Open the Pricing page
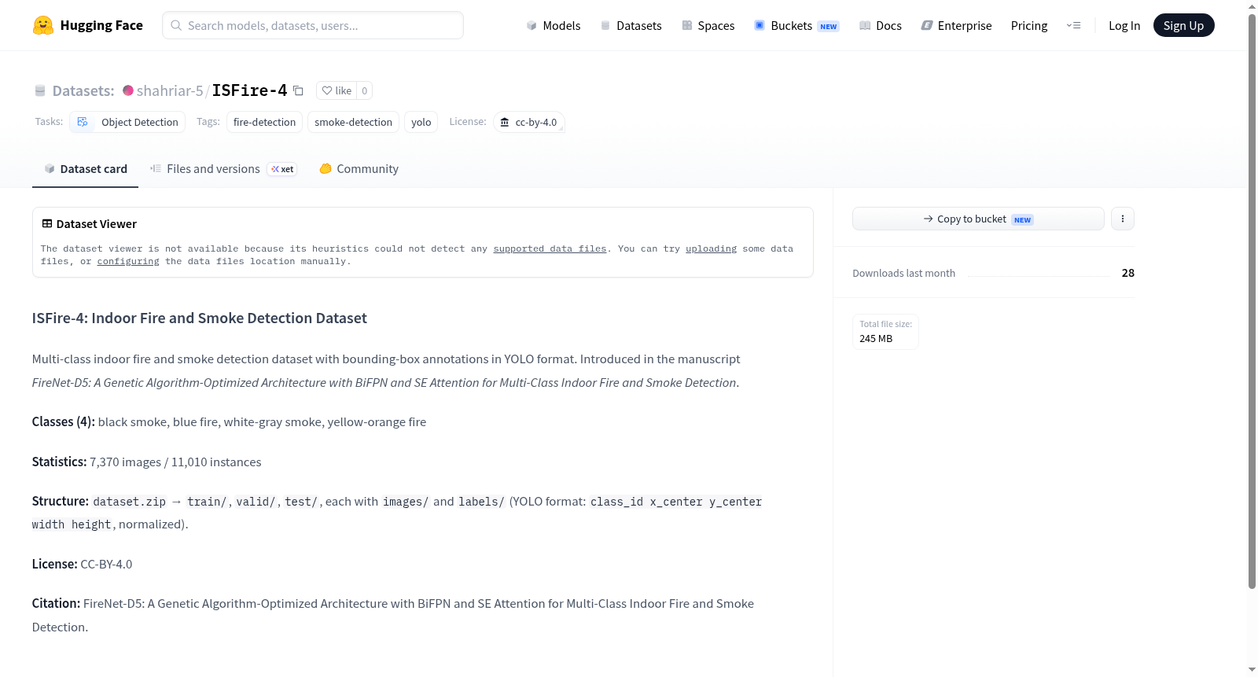 (1029, 25)
